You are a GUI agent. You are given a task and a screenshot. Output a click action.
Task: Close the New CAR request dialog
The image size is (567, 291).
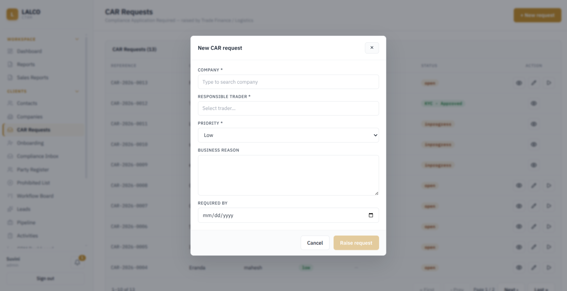(372, 48)
